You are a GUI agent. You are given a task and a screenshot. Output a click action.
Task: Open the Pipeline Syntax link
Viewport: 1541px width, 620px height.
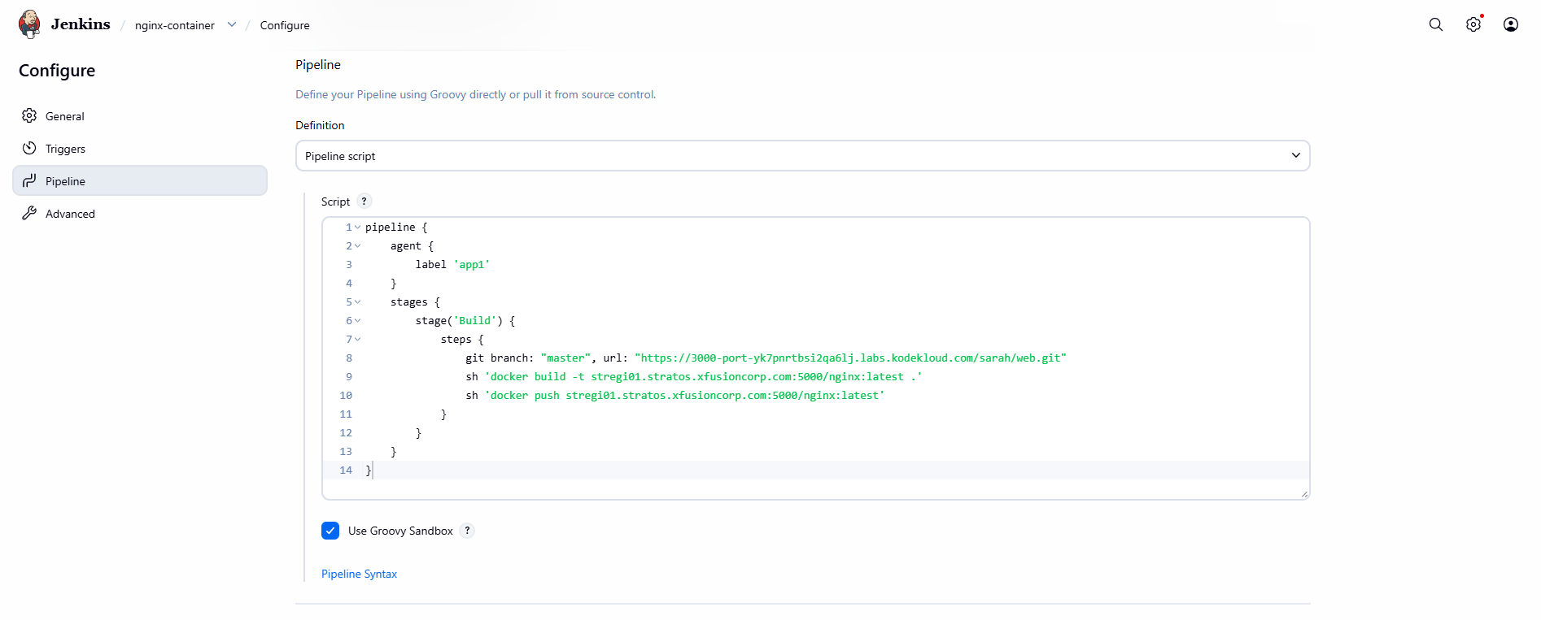(x=359, y=574)
